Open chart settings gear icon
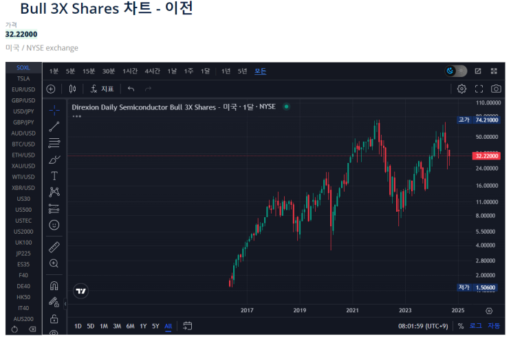 pos(461,89)
